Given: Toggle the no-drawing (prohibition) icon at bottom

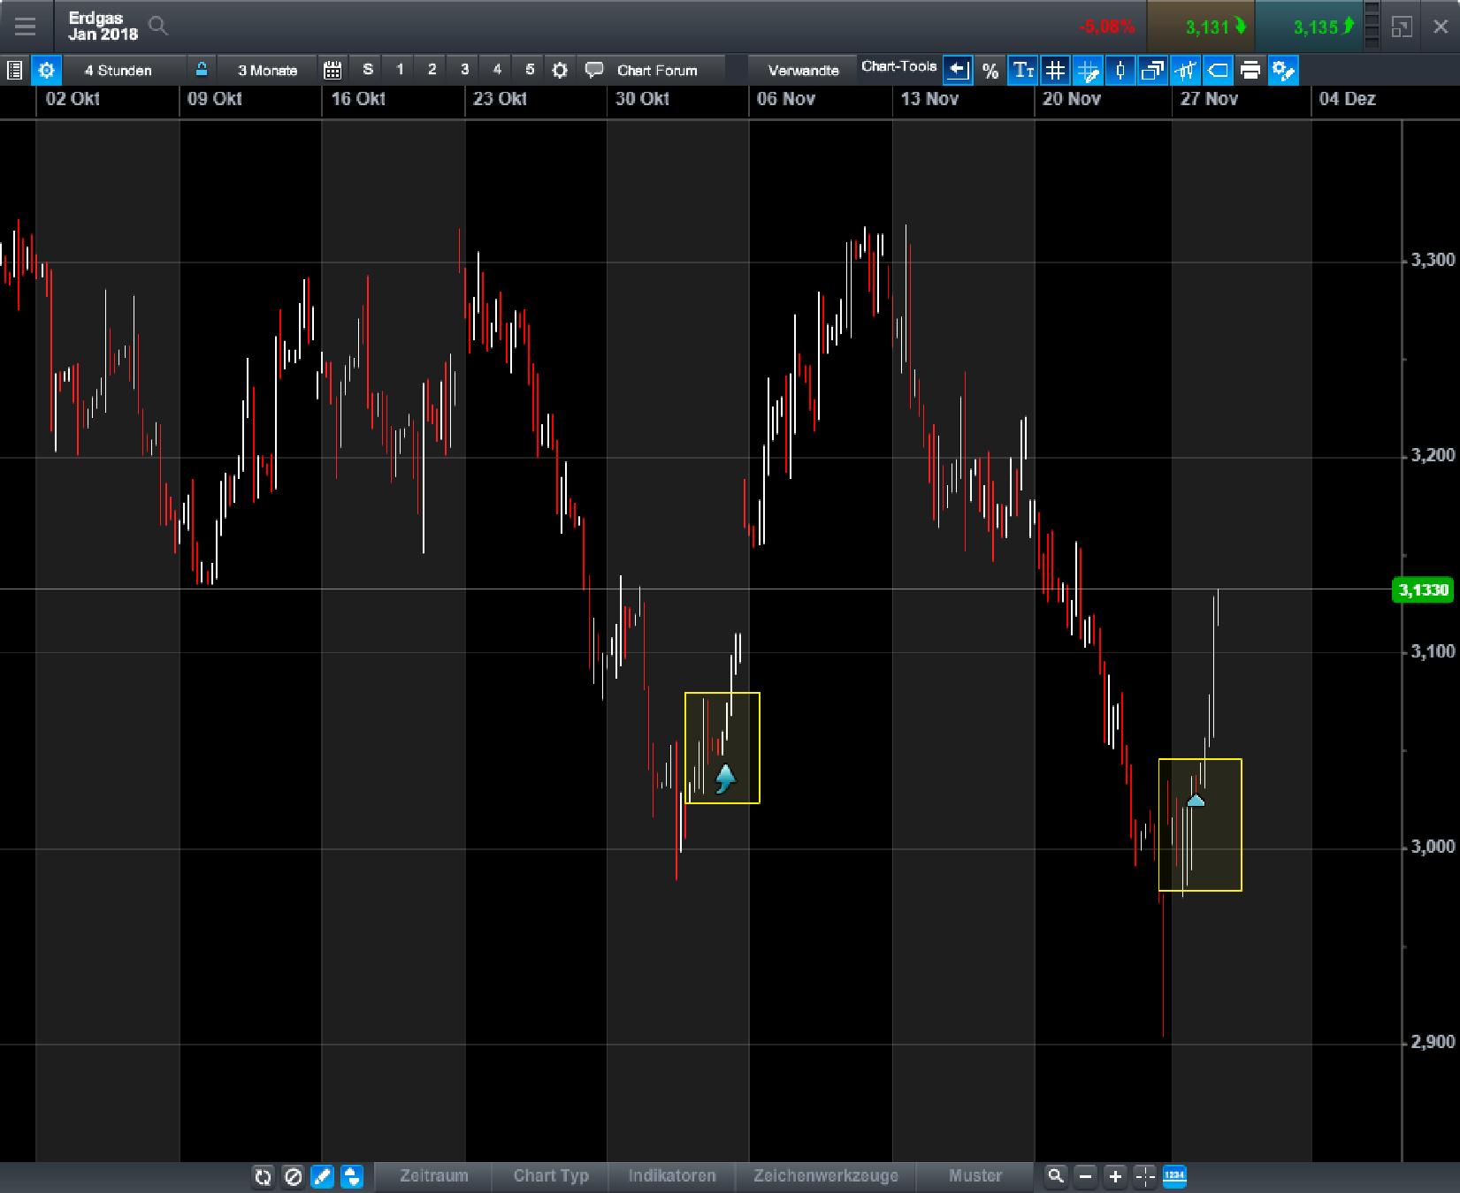Looking at the screenshot, I should 293,1177.
